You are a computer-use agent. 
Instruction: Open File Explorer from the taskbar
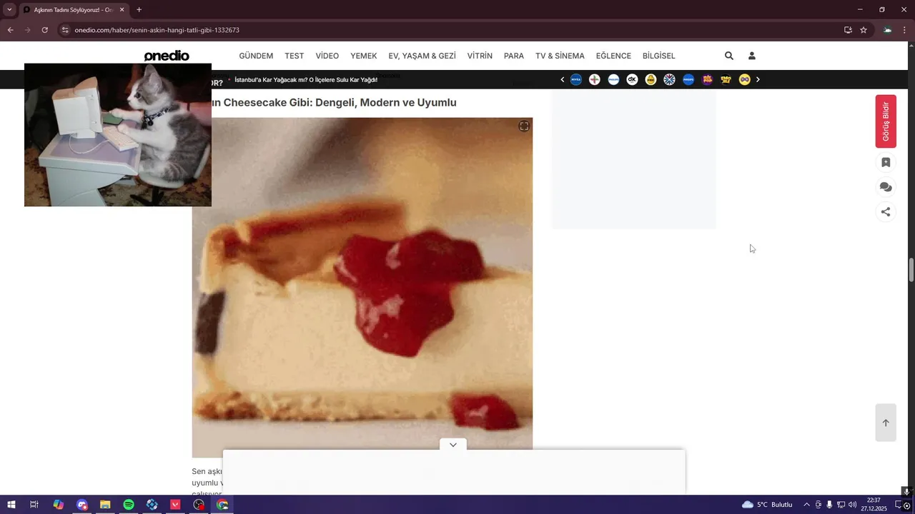[105, 505]
